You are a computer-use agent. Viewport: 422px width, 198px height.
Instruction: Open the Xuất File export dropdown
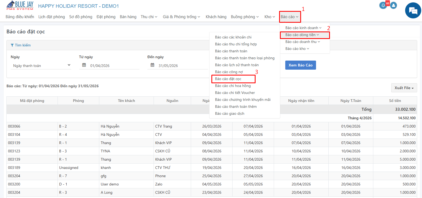click(x=404, y=88)
